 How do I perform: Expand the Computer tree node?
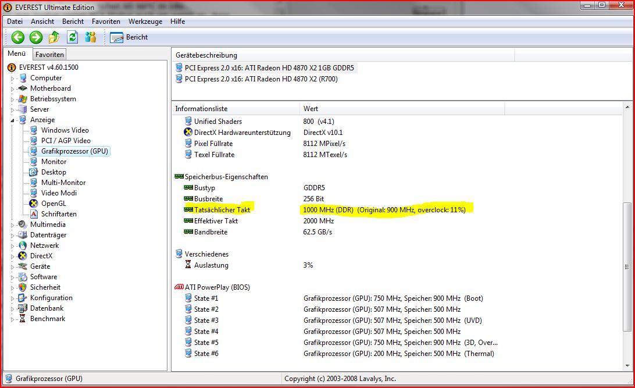pos(12,78)
